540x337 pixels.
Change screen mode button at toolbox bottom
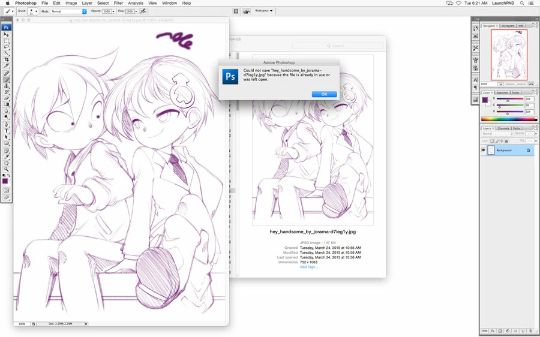pyautogui.click(x=6, y=198)
